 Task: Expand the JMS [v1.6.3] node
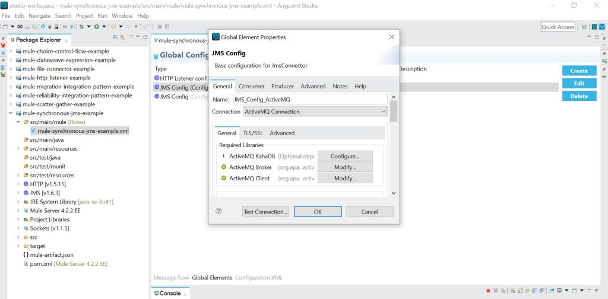click(18, 193)
